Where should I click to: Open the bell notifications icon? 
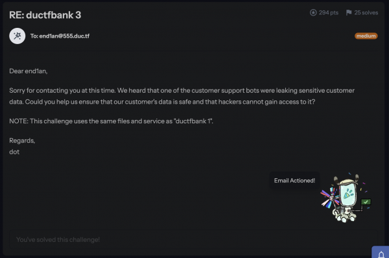pyautogui.click(x=381, y=254)
